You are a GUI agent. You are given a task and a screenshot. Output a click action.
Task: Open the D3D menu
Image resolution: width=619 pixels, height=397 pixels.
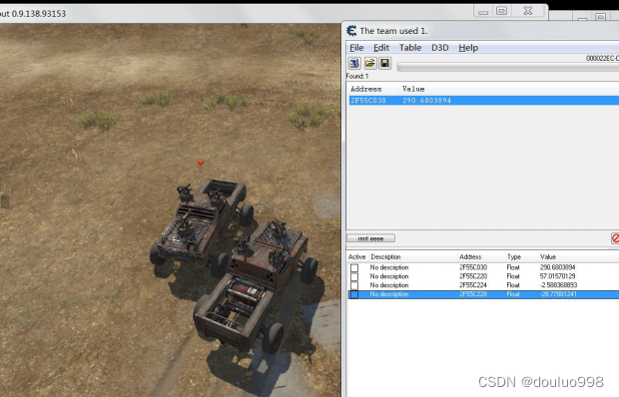tap(439, 48)
